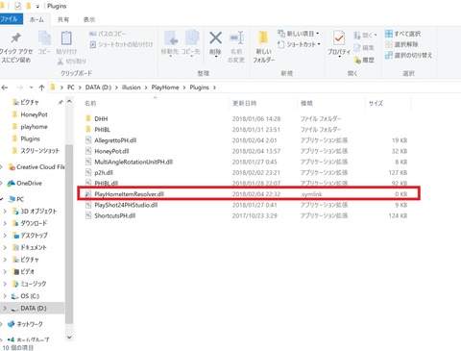Click the sidebar scroll up arrow
This screenshot has width=461, height=351.
69,101
